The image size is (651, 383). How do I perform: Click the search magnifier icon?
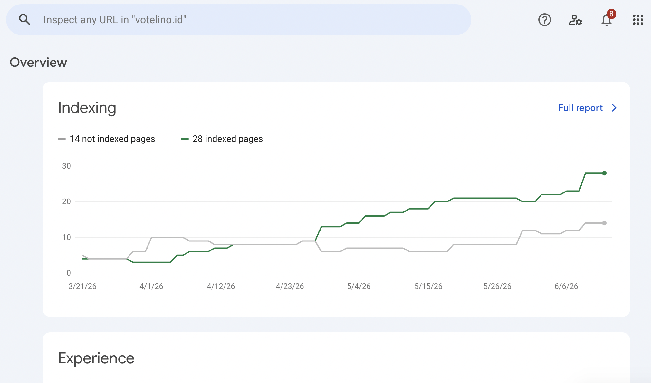[x=24, y=20]
